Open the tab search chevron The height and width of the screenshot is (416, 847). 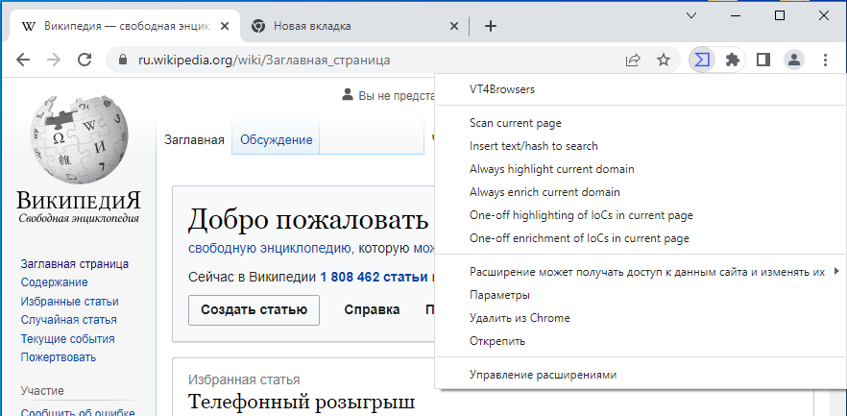tap(690, 15)
